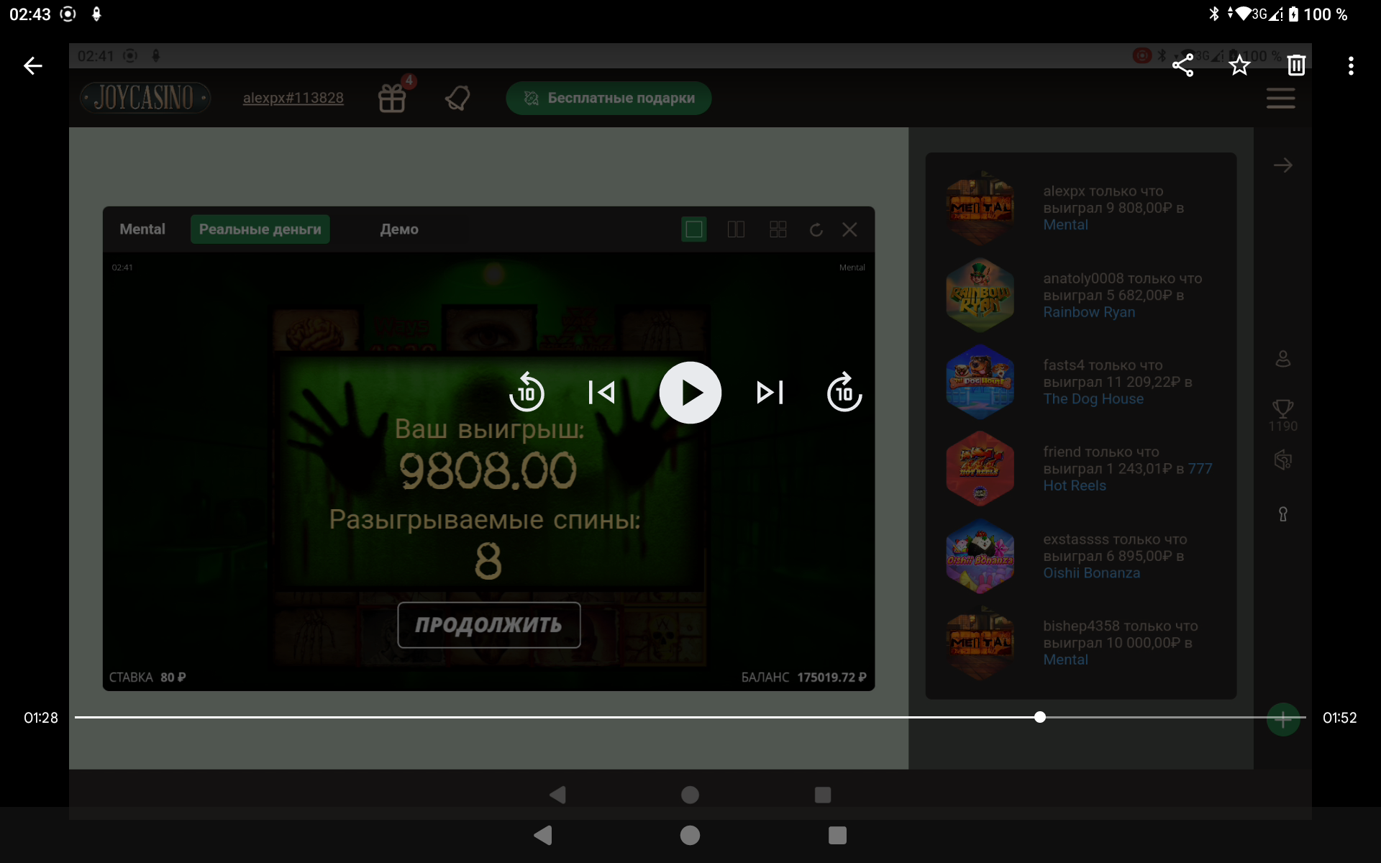Select Реальные деньги tab
This screenshot has height=863, width=1381.
click(260, 229)
